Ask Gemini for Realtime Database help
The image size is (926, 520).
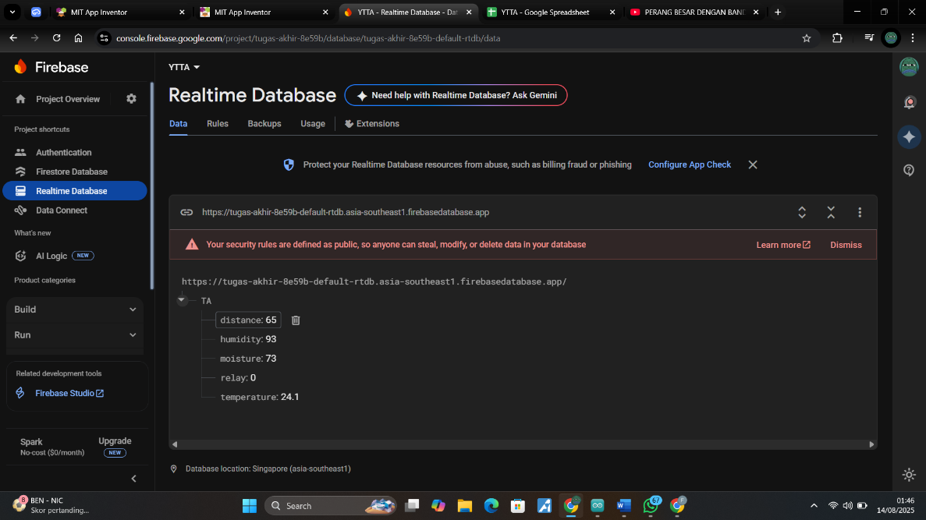coord(456,95)
